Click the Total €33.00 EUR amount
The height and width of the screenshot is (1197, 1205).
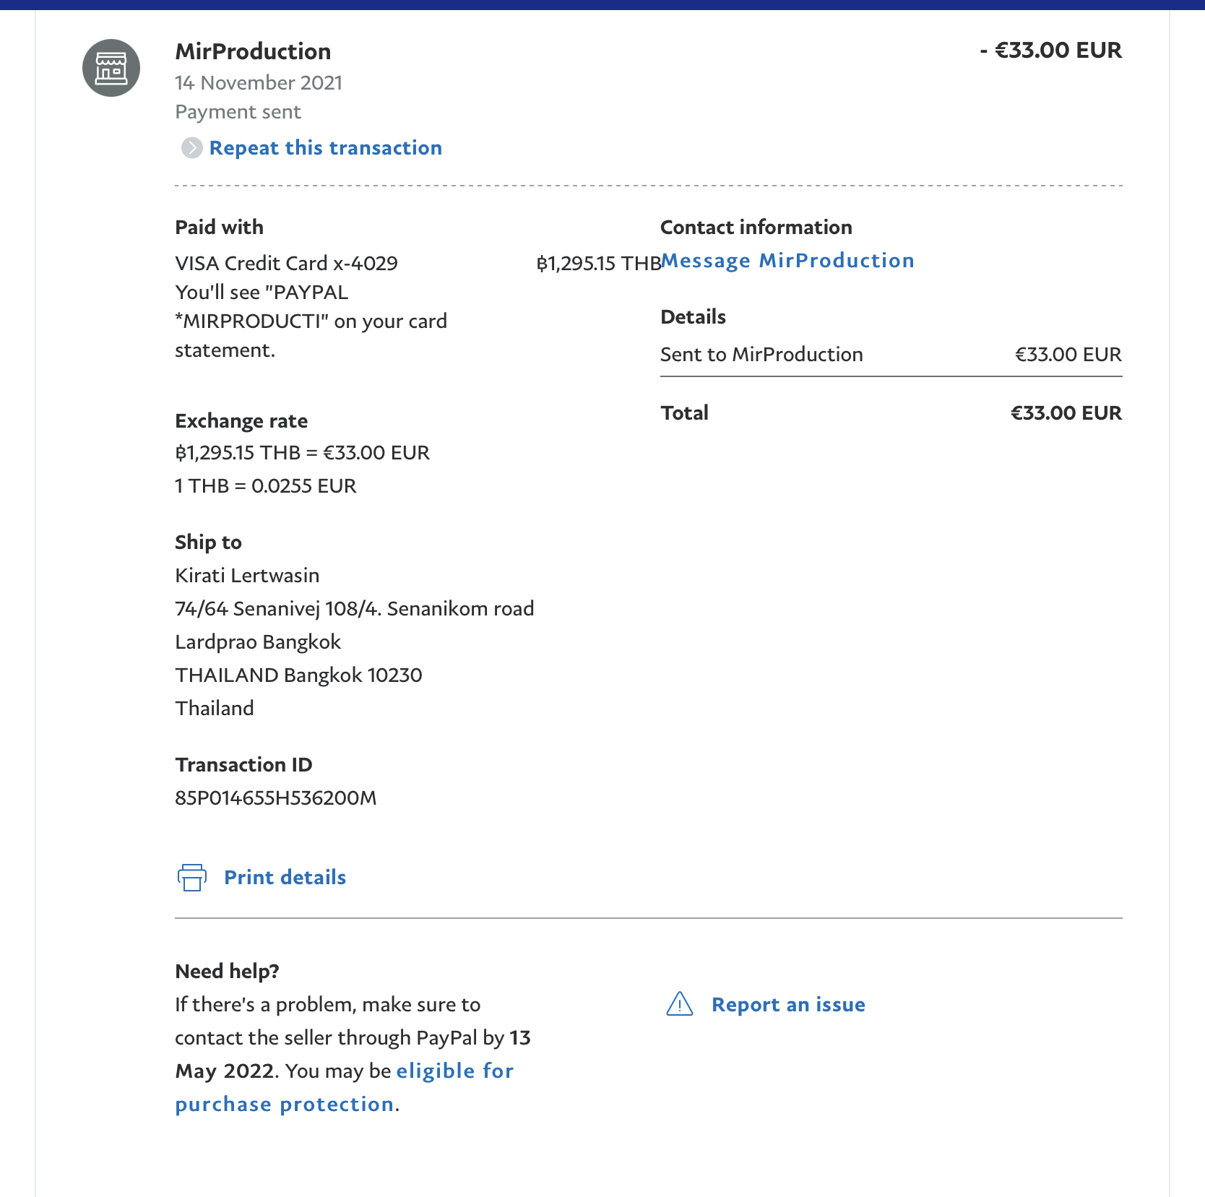[1066, 412]
